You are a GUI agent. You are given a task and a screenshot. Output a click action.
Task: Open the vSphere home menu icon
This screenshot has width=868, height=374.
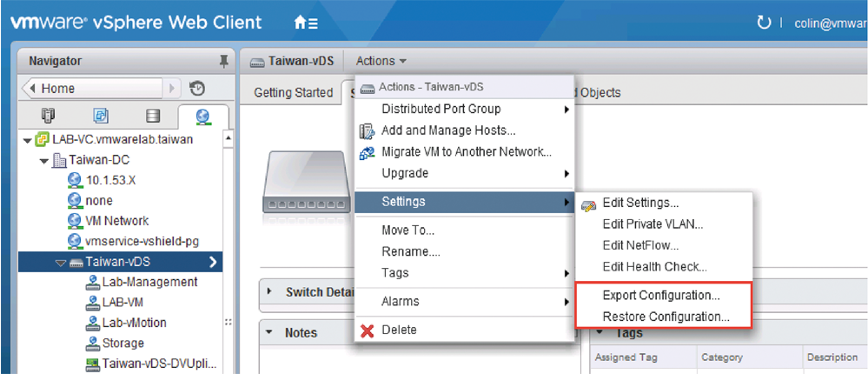pyautogui.click(x=306, y=23)
